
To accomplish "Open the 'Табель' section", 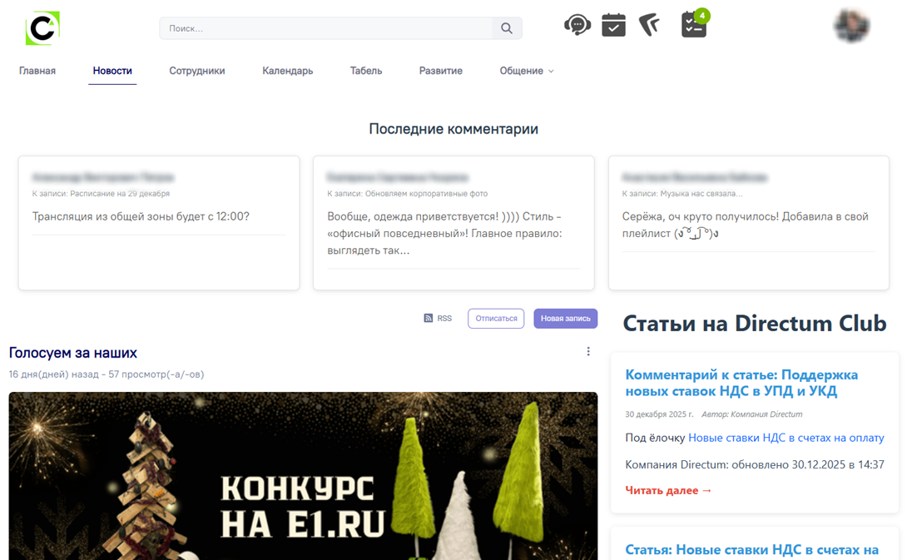I will [366, 71].
